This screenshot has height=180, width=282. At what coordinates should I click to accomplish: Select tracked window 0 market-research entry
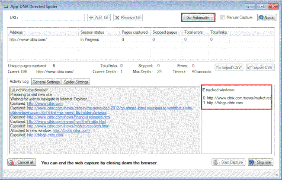[x=237, y=98]
